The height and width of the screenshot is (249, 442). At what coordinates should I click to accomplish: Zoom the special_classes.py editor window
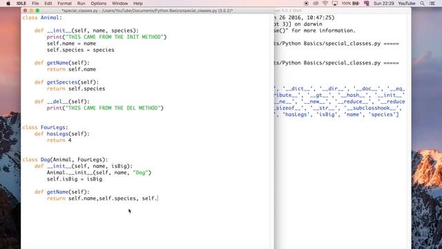(x=37, y=10)
